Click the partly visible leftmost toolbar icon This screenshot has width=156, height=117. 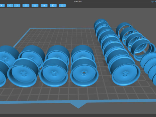(2, 6)
